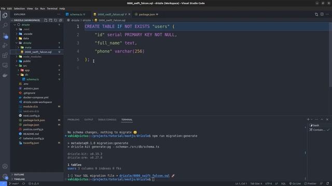This screenshot has height=186, width=332.
Task: Open the Explorer view in activity bar
Action: click(5, 16)
